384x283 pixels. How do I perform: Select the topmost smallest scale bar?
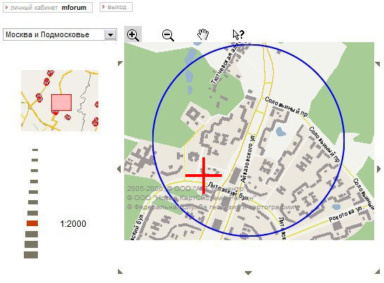35,150
